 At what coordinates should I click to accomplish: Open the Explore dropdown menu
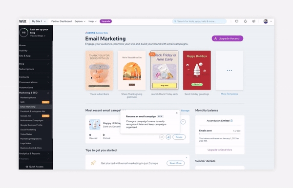coord(80,21)
